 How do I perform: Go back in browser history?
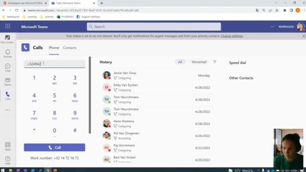(x=4, y=10)
